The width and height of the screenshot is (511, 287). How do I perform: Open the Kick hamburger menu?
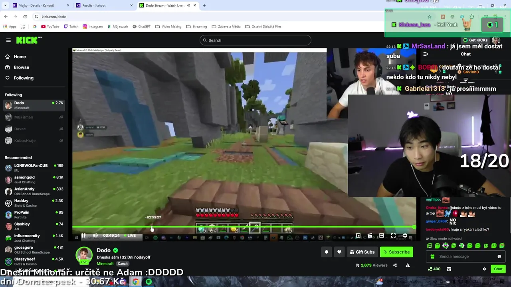click(x=8, y=40)
